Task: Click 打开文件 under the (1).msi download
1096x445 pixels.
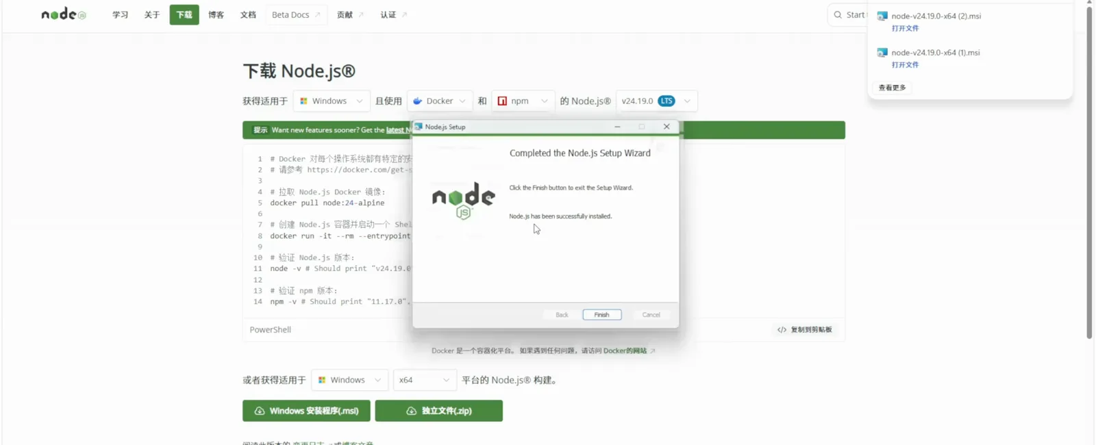Action: coord(905,64)
